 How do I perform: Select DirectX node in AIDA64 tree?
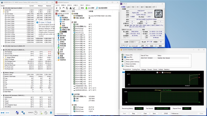click(61, 48)
